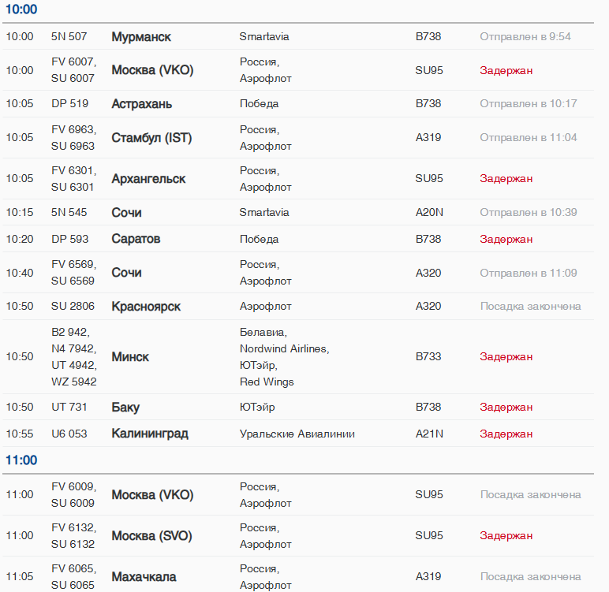609x592 pixels.
Task: Select the Стамбул (IST) flight
Action: pos(151,138)
